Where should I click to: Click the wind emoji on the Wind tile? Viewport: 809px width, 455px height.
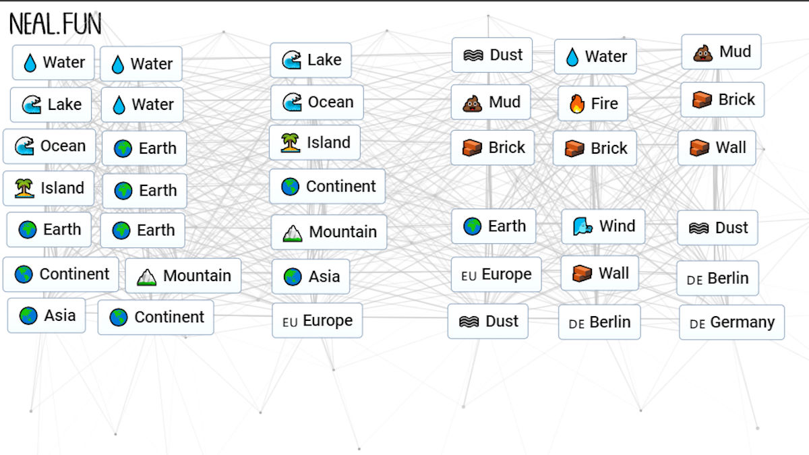click(582, 226)
